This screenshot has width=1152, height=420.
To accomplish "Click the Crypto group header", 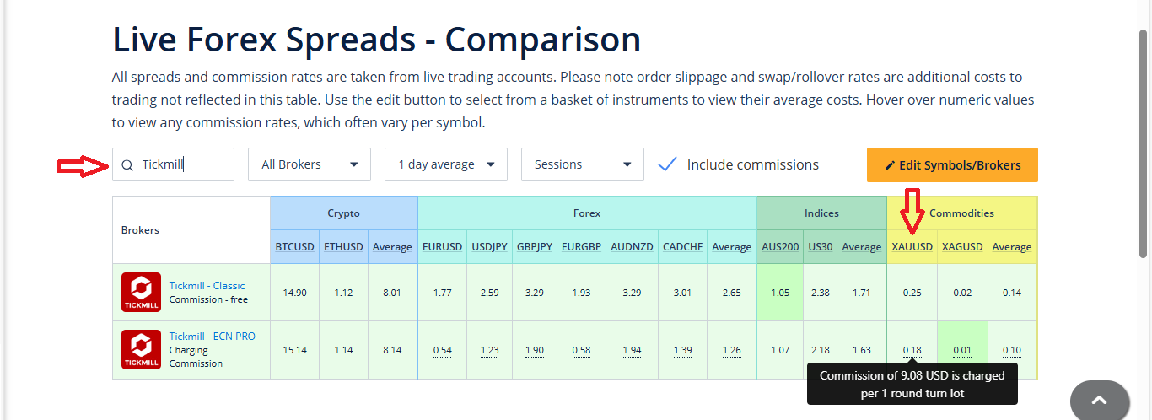I will (x=343, y=213).
